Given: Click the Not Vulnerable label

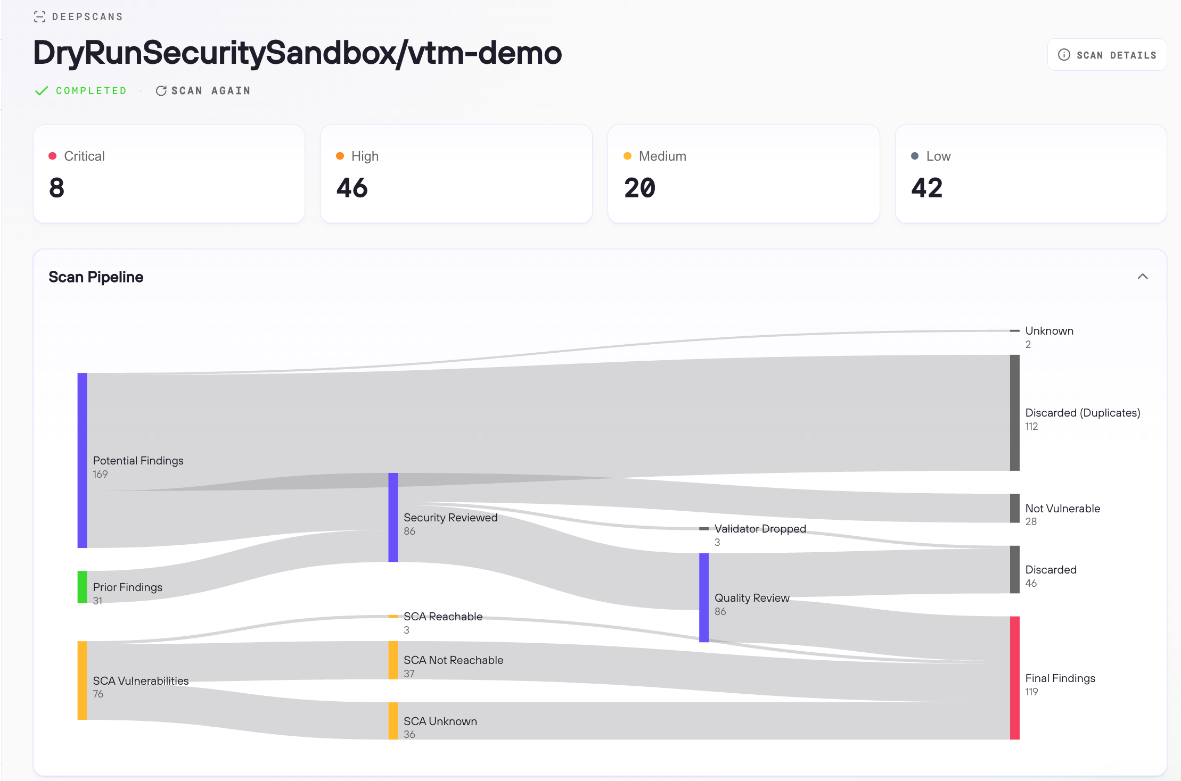Looking at the screenshot, I should coord(1063,509).
